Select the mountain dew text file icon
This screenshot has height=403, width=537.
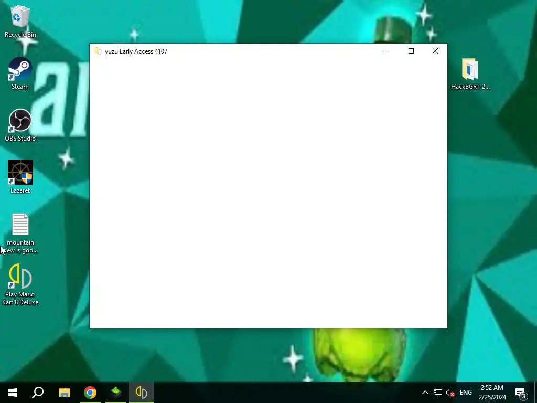20,233
